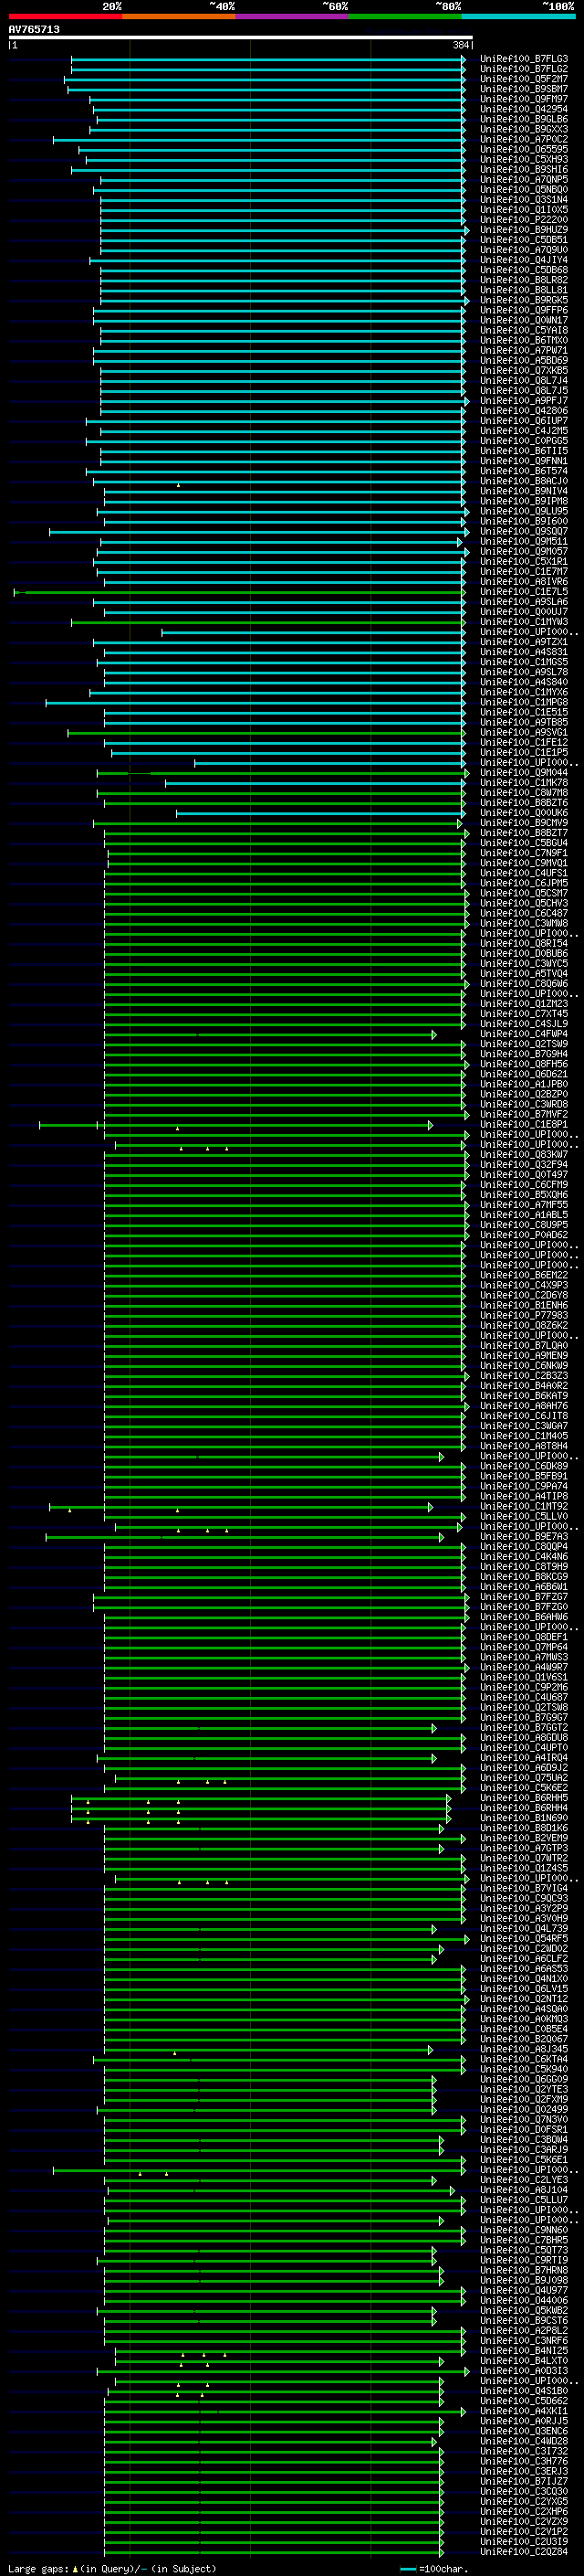584x2576 pixels.
Task: Click the UniRef100_C1MPG8 label
Action: point(524,702)
